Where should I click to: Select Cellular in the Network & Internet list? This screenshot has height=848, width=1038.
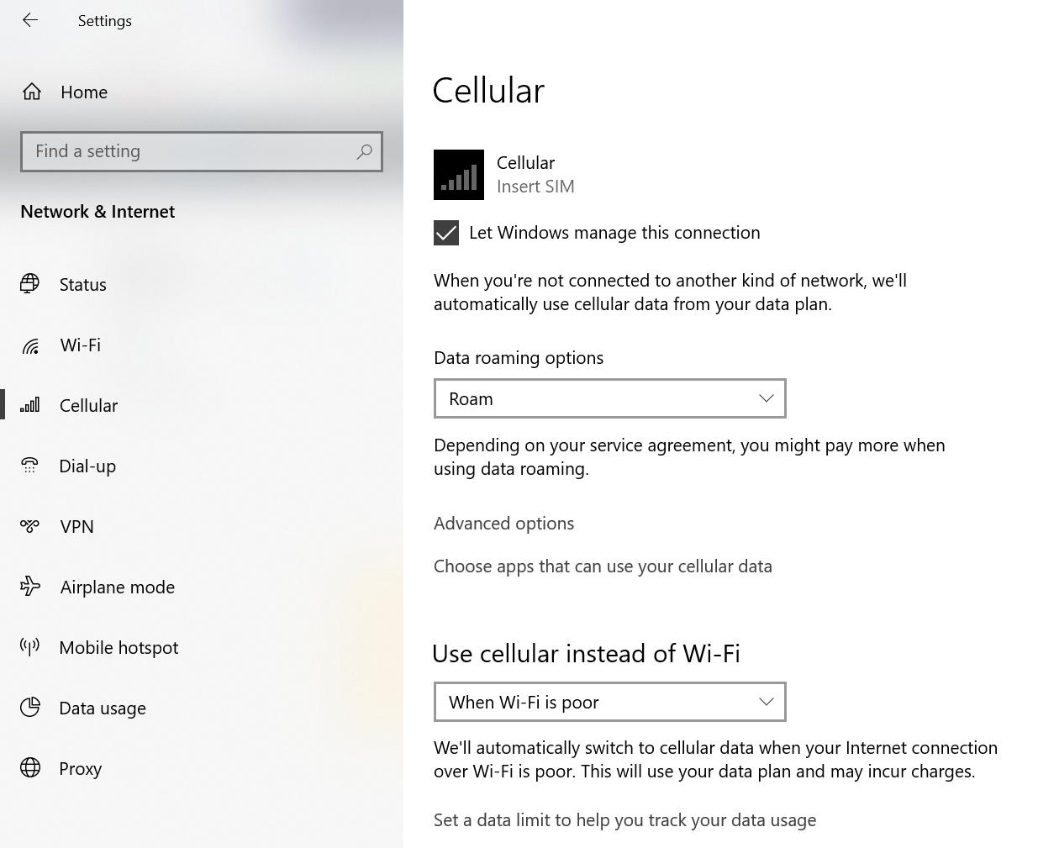point(87,405)
